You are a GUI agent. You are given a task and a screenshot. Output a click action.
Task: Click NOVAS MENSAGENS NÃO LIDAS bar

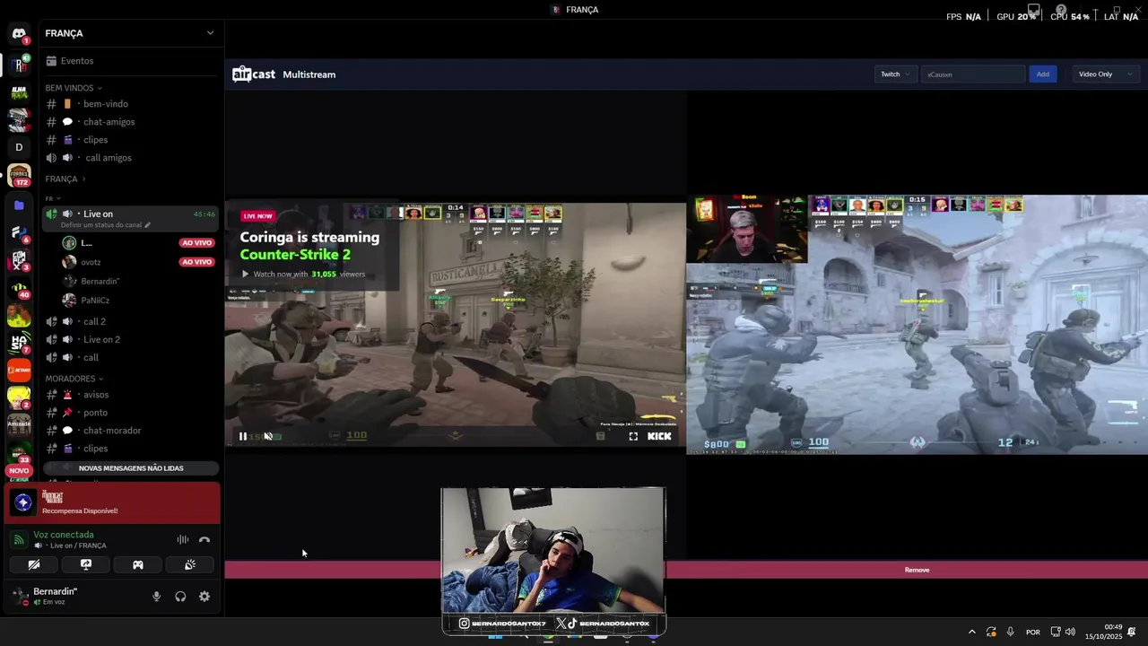[131, 468]
